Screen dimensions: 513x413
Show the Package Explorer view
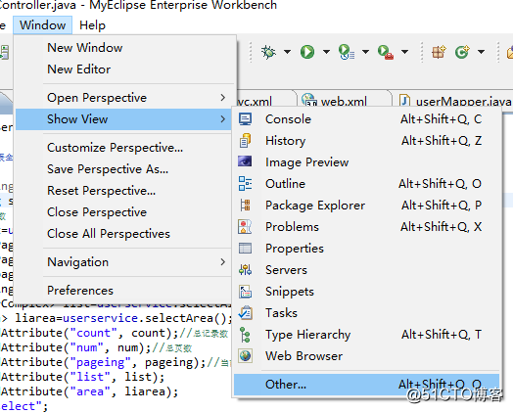coord(366,205)
